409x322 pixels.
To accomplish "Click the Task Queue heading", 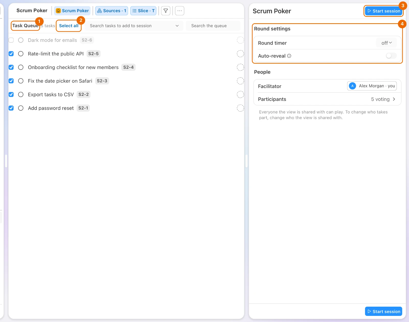I will pos(25,26).
